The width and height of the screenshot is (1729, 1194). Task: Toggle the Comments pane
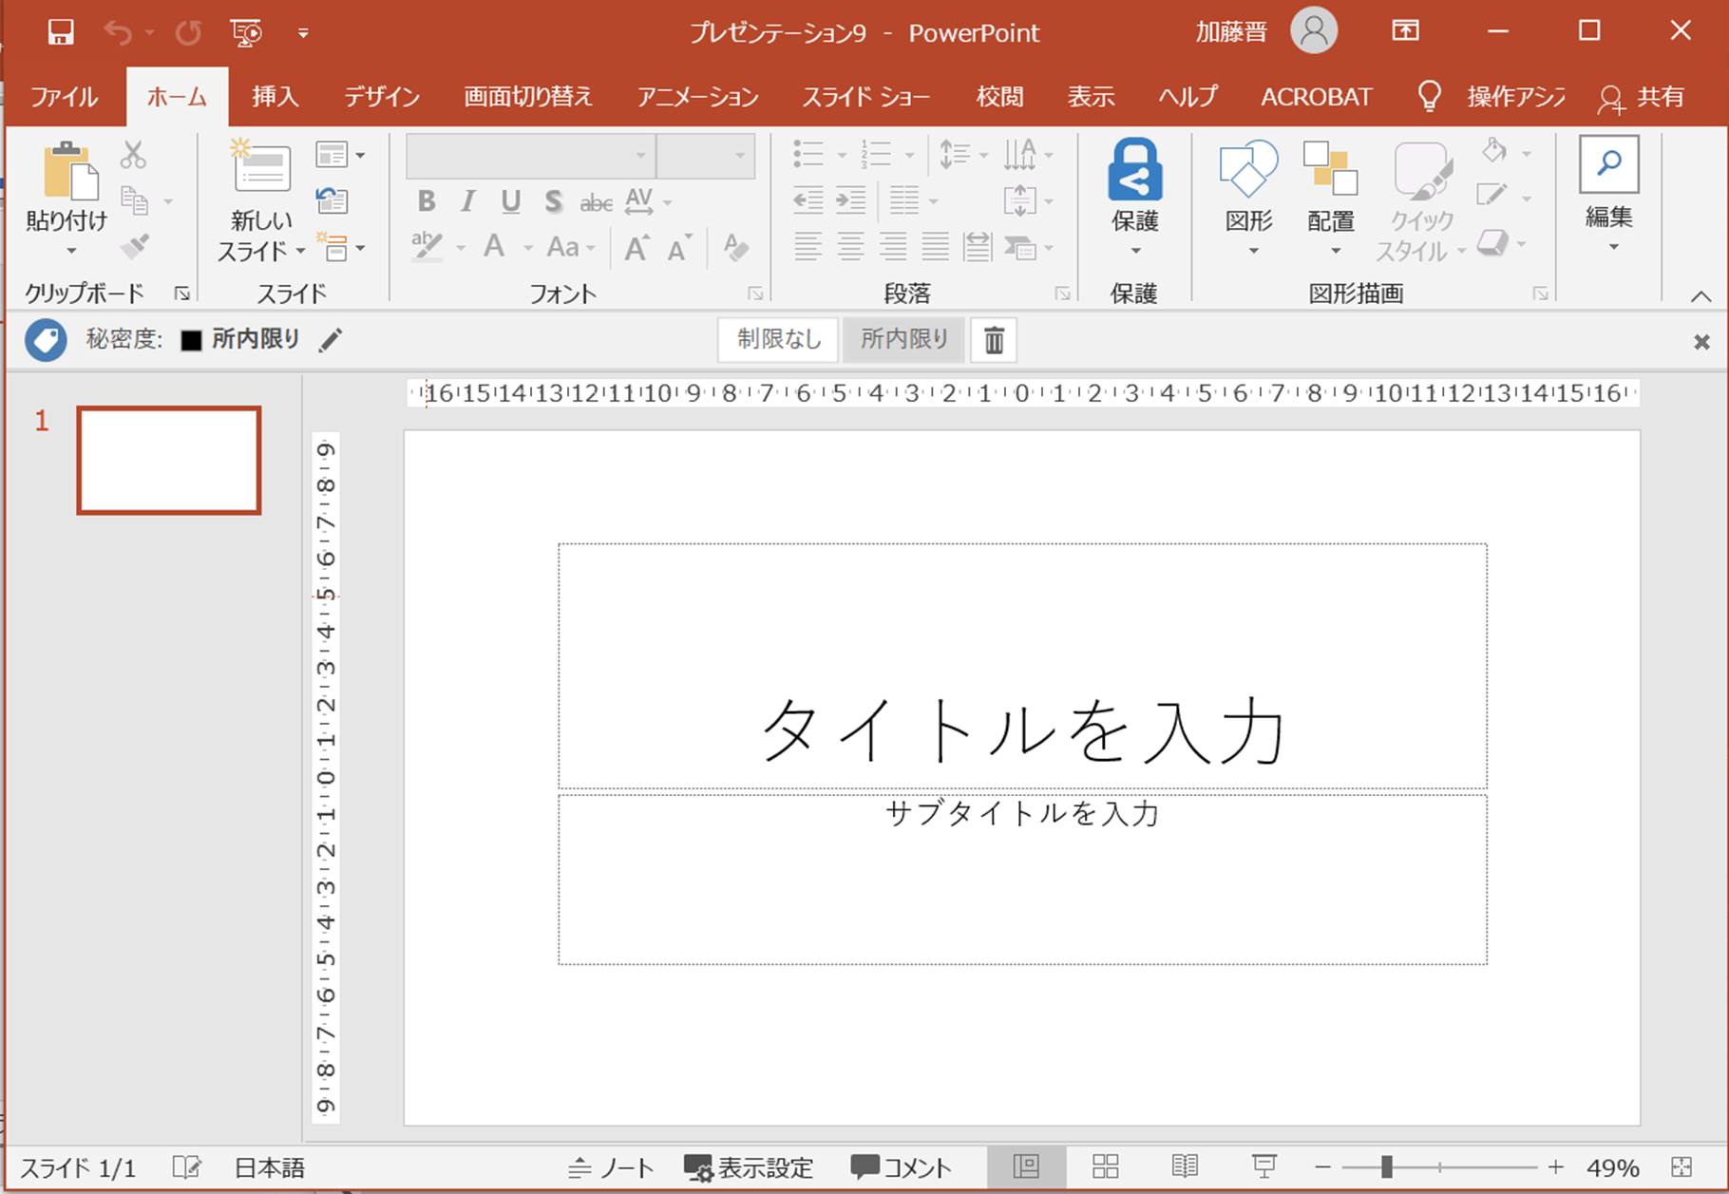pyautogui.click(x=901, y=1167)
